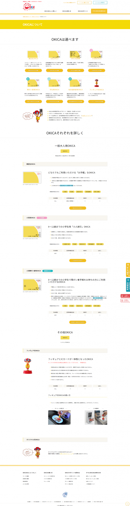
Task: Click footer heading OKICAでポイントを貯める
Action: pos(72,473)
